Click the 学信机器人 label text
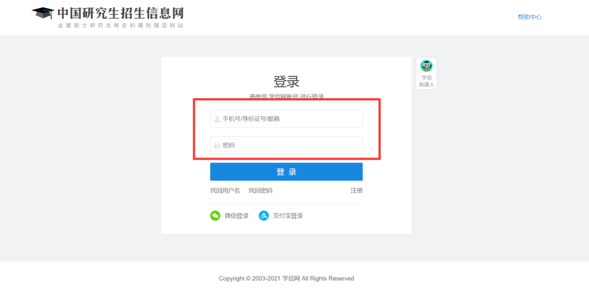 (x=426, y=81)
